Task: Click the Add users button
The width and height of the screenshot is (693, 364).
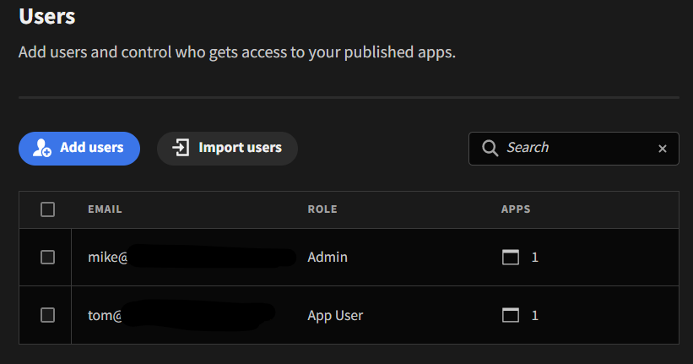Action: [79, 149]
